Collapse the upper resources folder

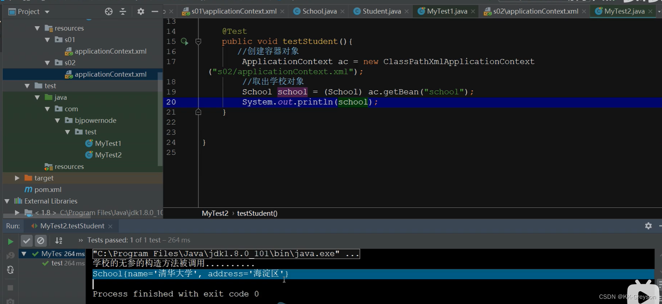pyautogui.click(x=37, y=28)
